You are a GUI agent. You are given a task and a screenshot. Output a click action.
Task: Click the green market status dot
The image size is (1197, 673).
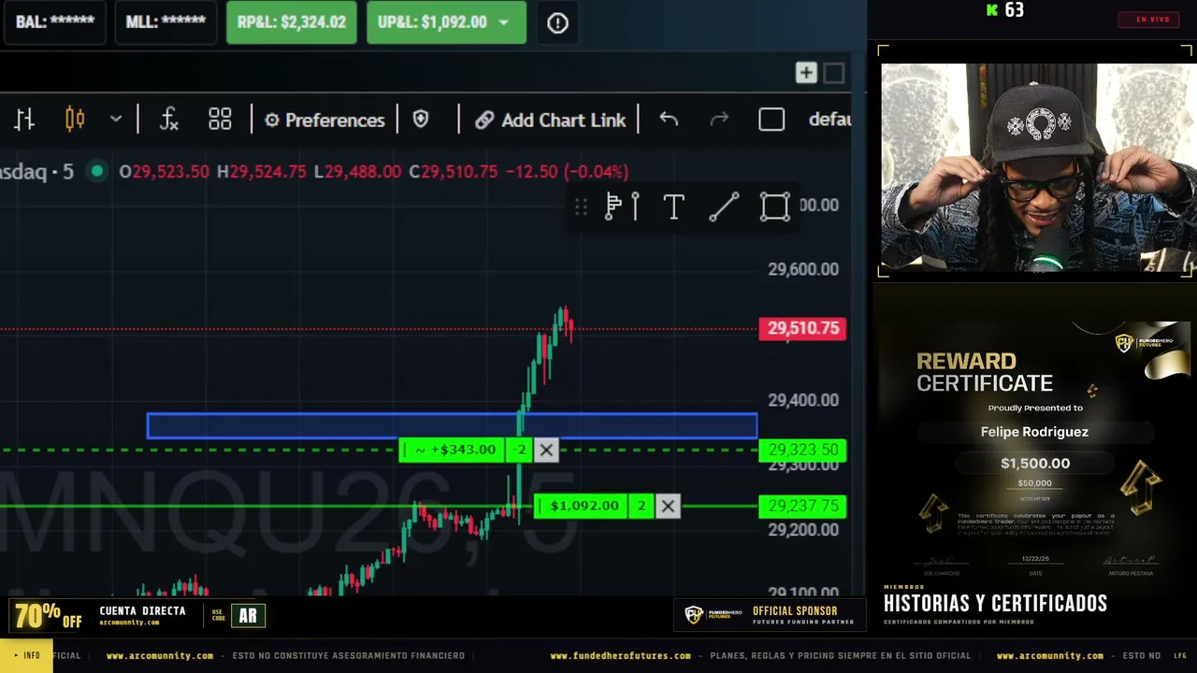(96, 171)
